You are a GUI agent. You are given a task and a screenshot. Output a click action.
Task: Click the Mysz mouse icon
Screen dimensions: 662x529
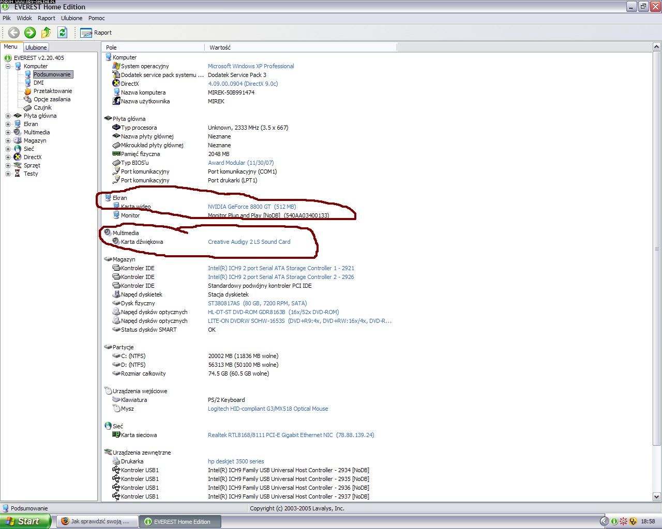pyautogui.click(x=116, y=409)
